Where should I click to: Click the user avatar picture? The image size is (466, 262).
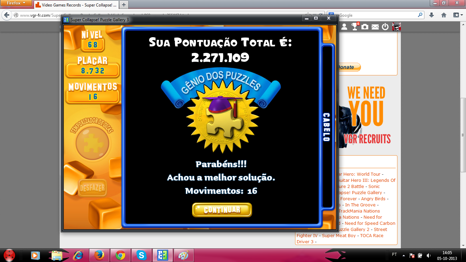coord(396,27)
